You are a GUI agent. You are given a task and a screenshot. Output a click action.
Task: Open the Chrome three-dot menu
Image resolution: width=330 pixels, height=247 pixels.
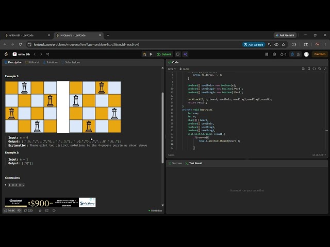click(x=325, y=45)
